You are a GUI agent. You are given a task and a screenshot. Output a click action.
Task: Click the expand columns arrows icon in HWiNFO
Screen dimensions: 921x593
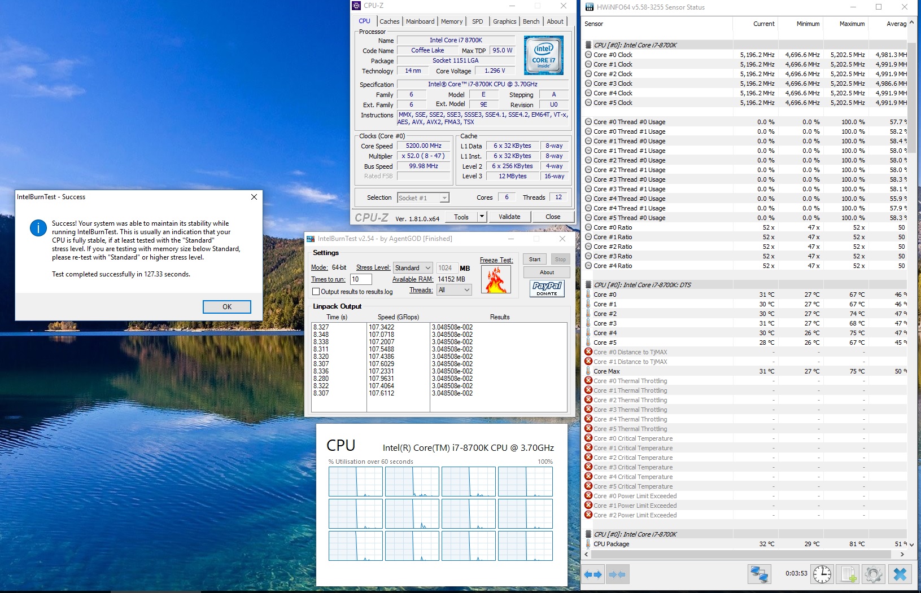(593, 574)
